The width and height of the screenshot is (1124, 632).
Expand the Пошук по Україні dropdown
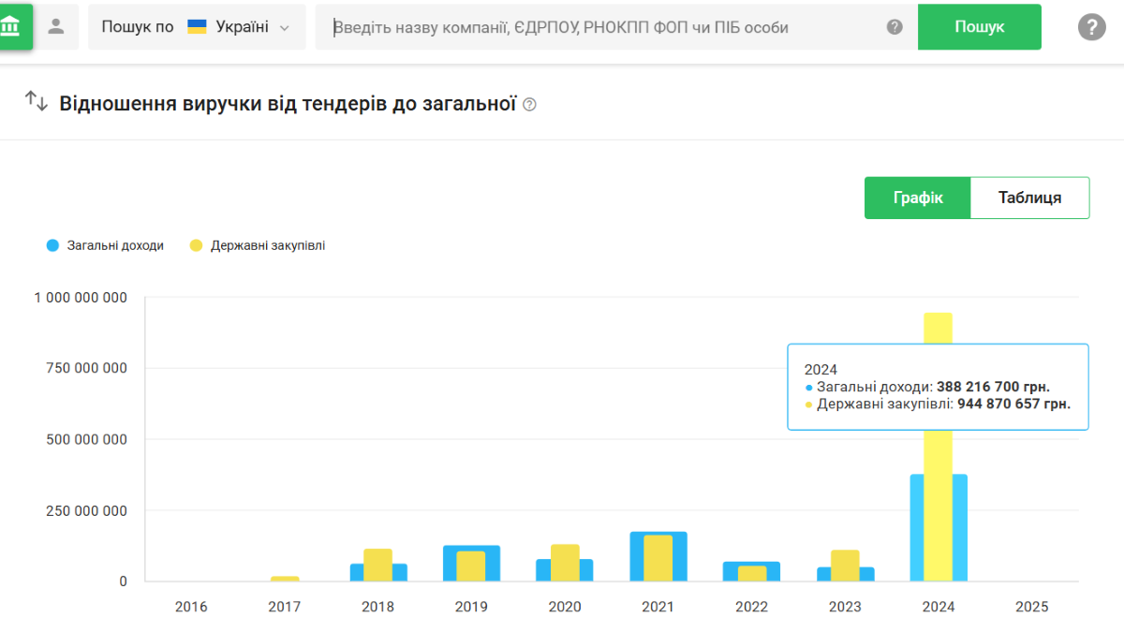197,27
